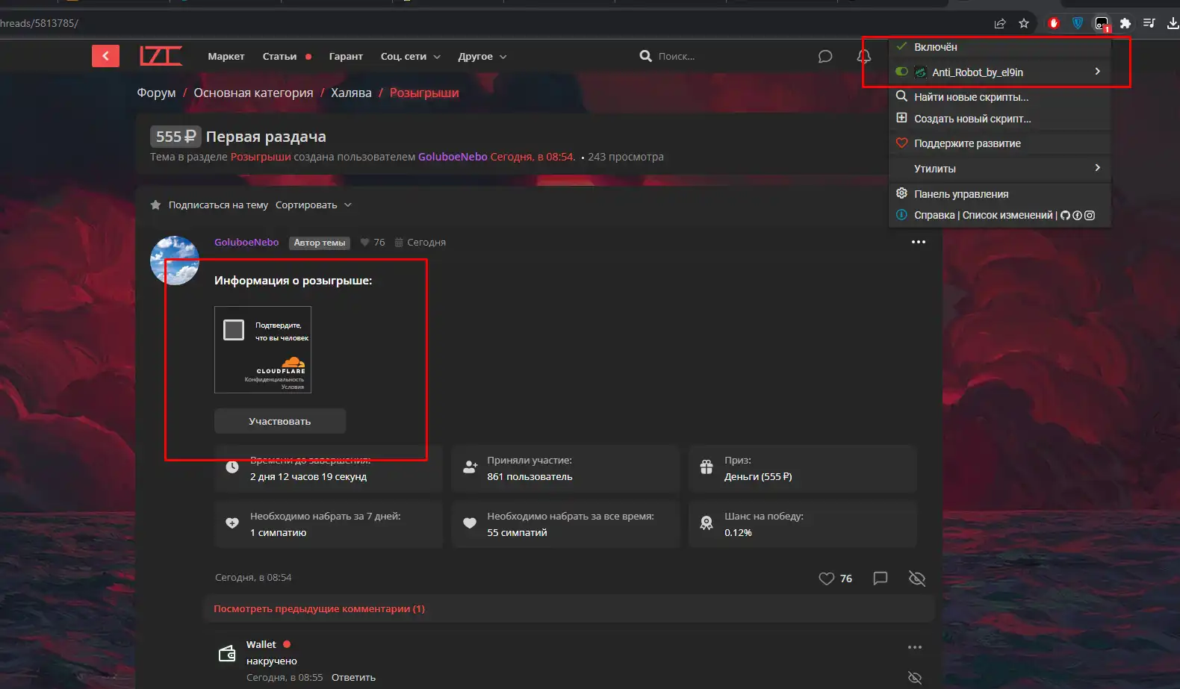This screenshot has width=1180, height=689.
Task: Select Создать новый скрипт menu item
Action: (x=999, y=119)
